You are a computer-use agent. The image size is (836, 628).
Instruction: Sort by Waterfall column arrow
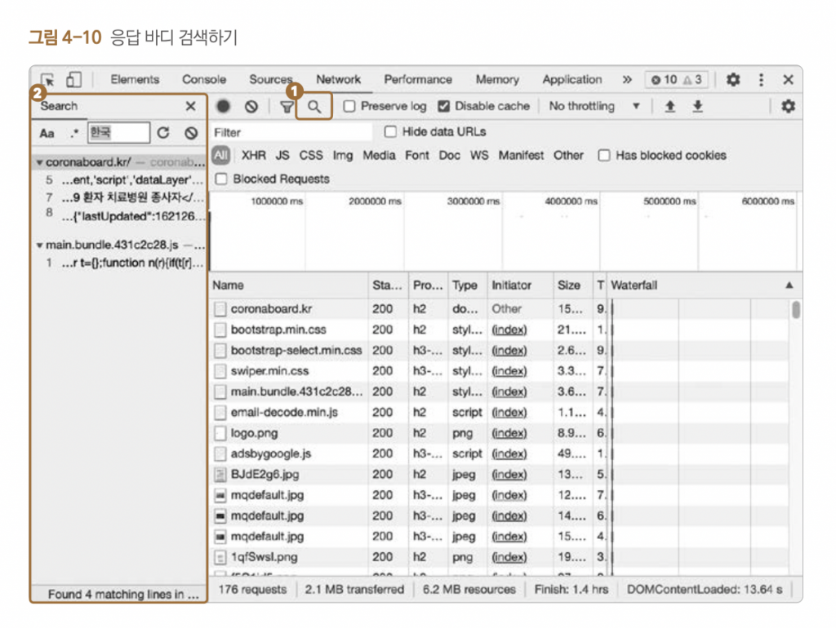[x=789, y=285]
